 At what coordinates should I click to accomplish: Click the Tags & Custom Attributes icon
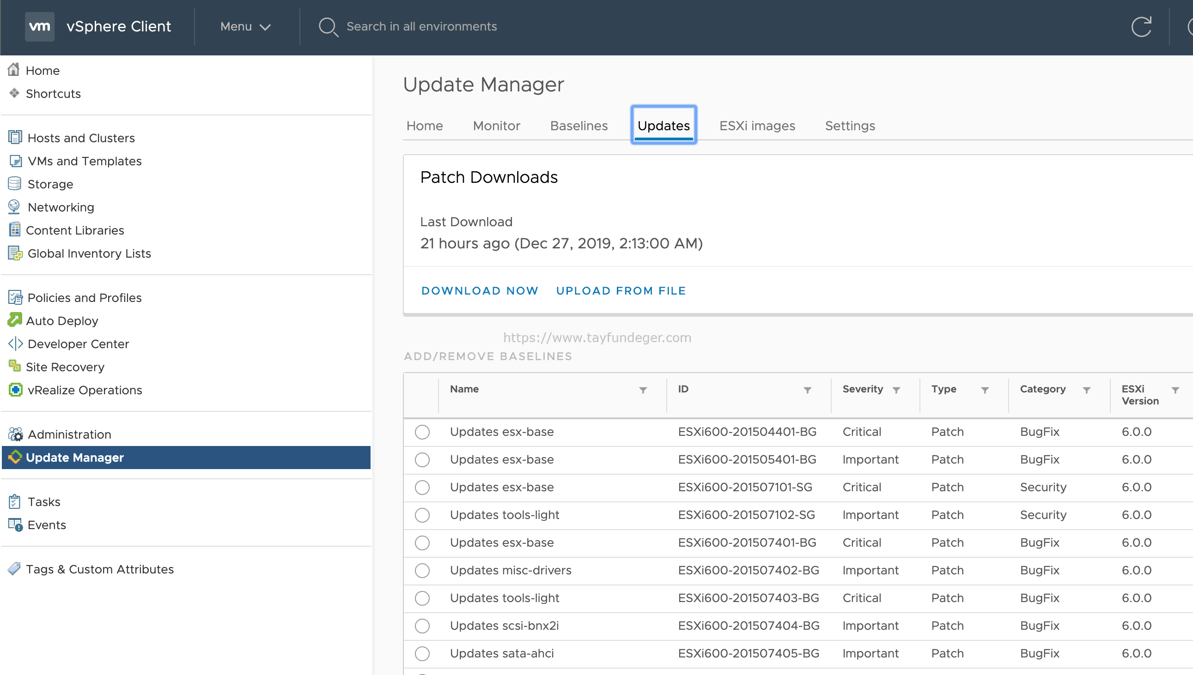click(x=14, y=569)
